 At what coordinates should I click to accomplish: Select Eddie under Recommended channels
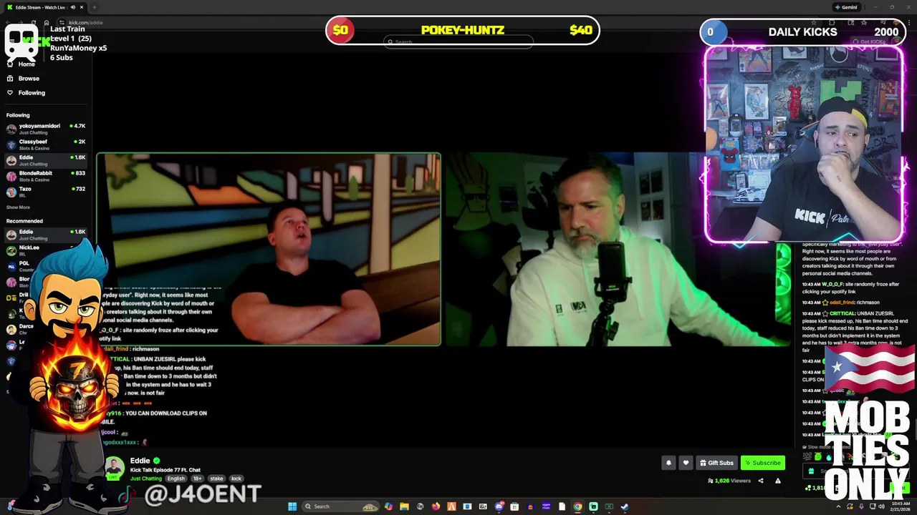[x=46, y=235]
